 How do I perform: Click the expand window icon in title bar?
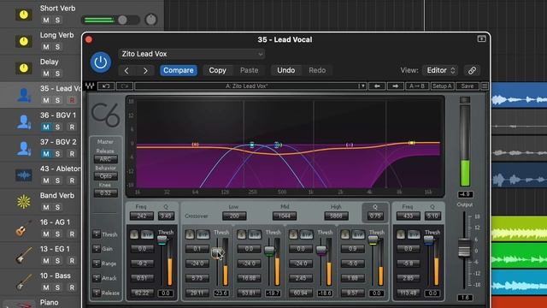pos(481,38)
